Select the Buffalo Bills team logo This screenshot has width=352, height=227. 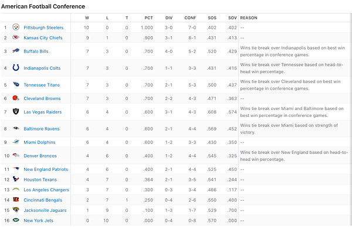point(16,51)
